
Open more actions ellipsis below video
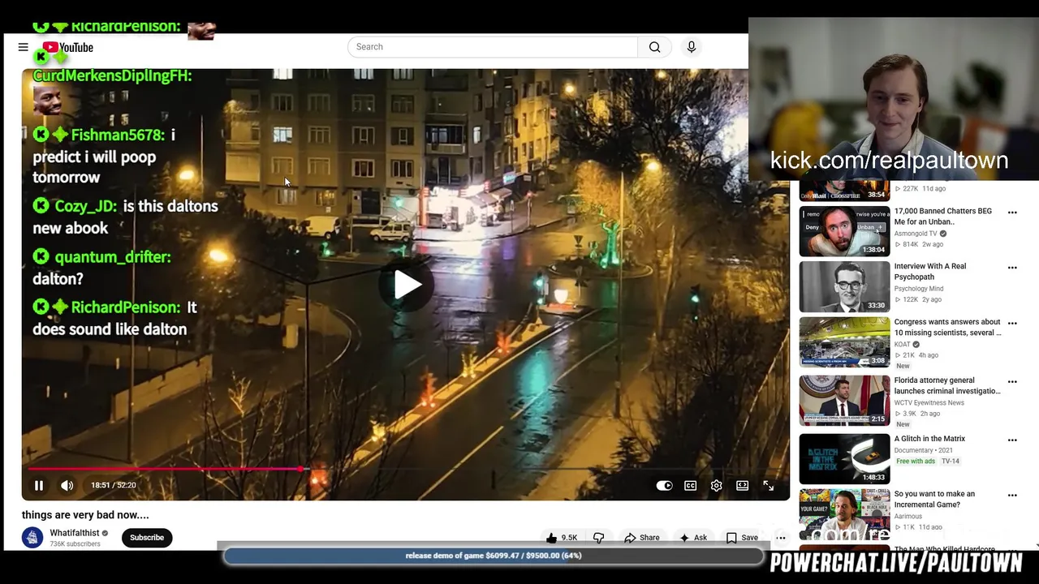781,538
